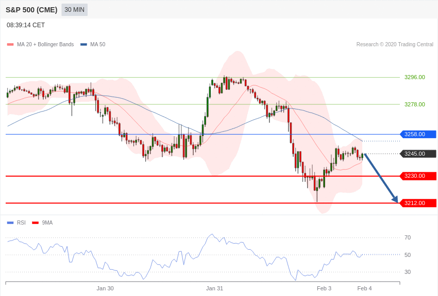Screen dimensions: 438x296
Task: Click the RSI 50 level label
Action: (x=408, y=255)
